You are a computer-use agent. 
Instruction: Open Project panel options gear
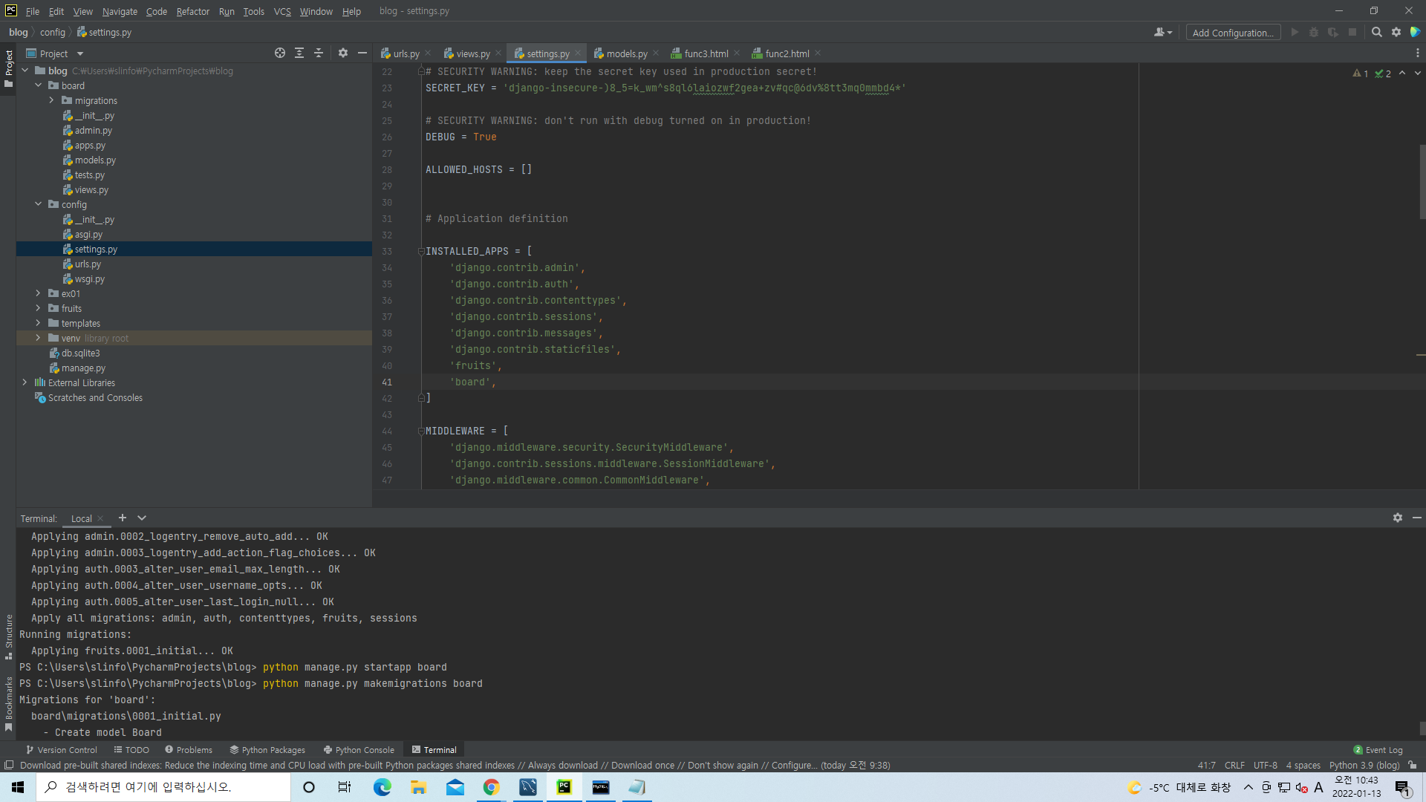342,53
